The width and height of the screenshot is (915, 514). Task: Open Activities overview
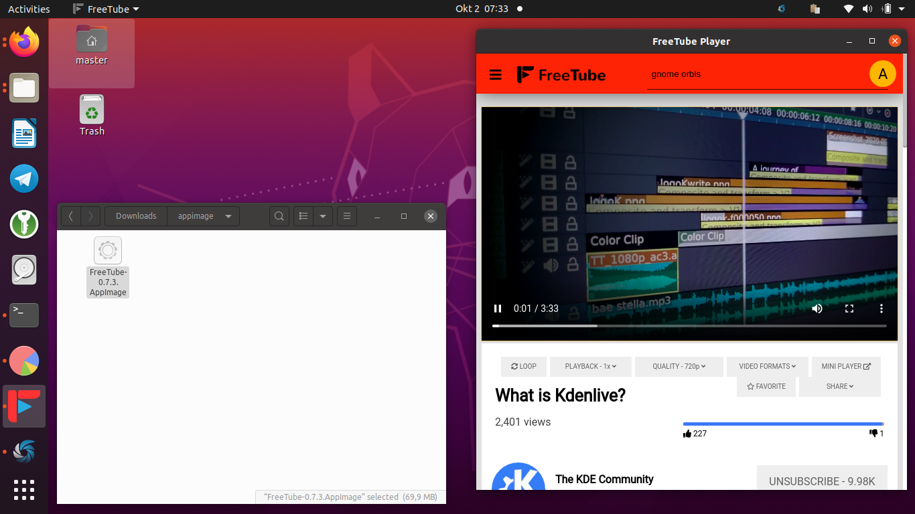29,9
